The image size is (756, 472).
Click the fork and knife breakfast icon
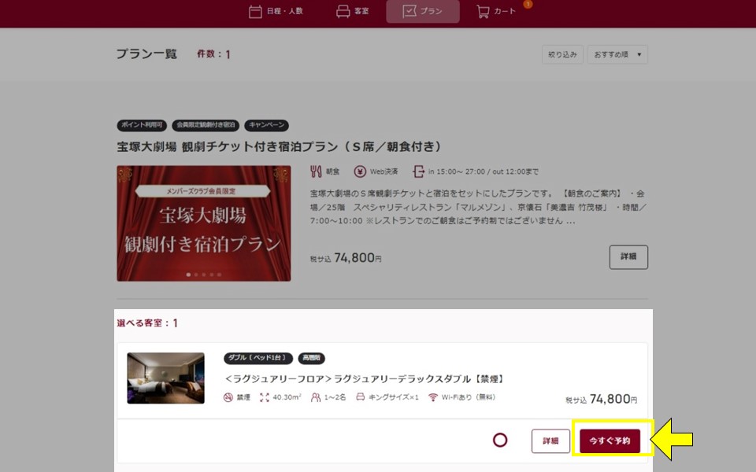[316, 171]
